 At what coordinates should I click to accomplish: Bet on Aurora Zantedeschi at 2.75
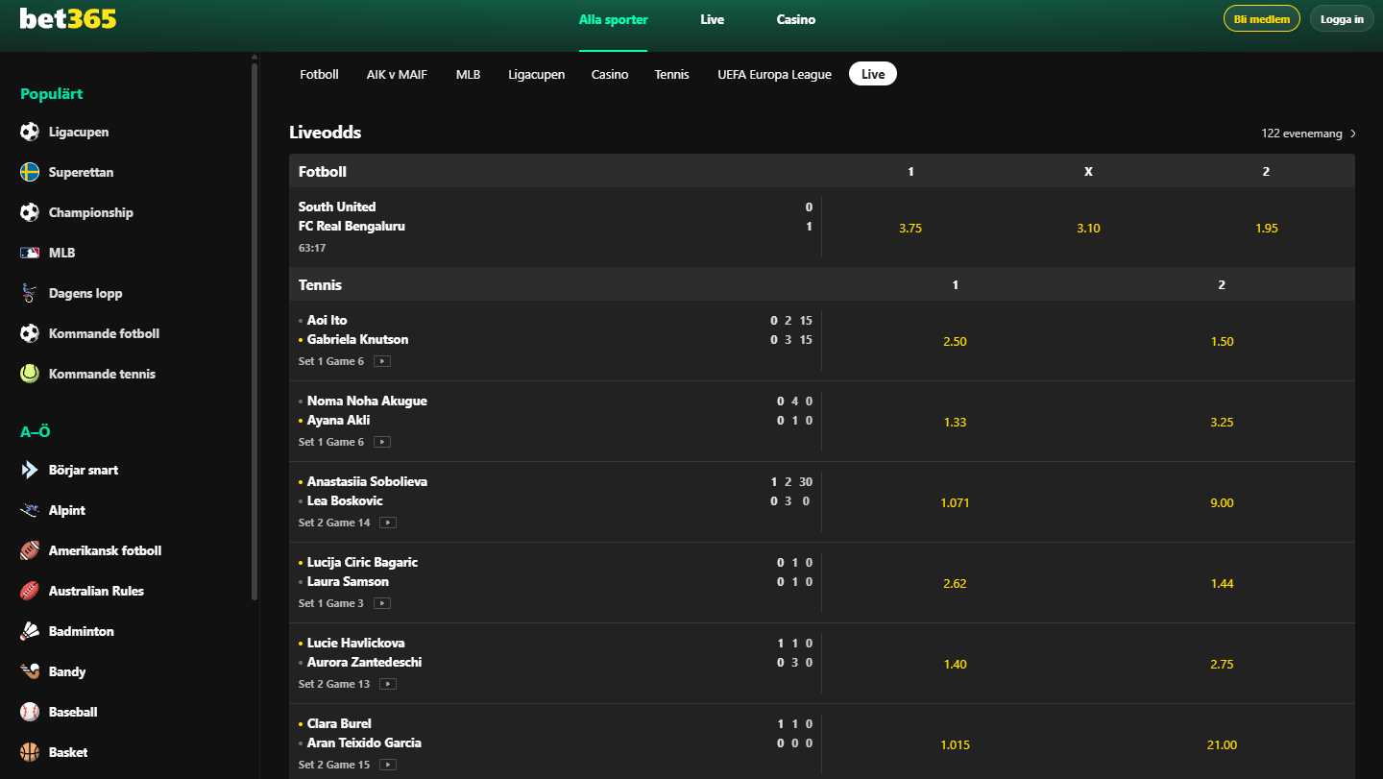1222,665
